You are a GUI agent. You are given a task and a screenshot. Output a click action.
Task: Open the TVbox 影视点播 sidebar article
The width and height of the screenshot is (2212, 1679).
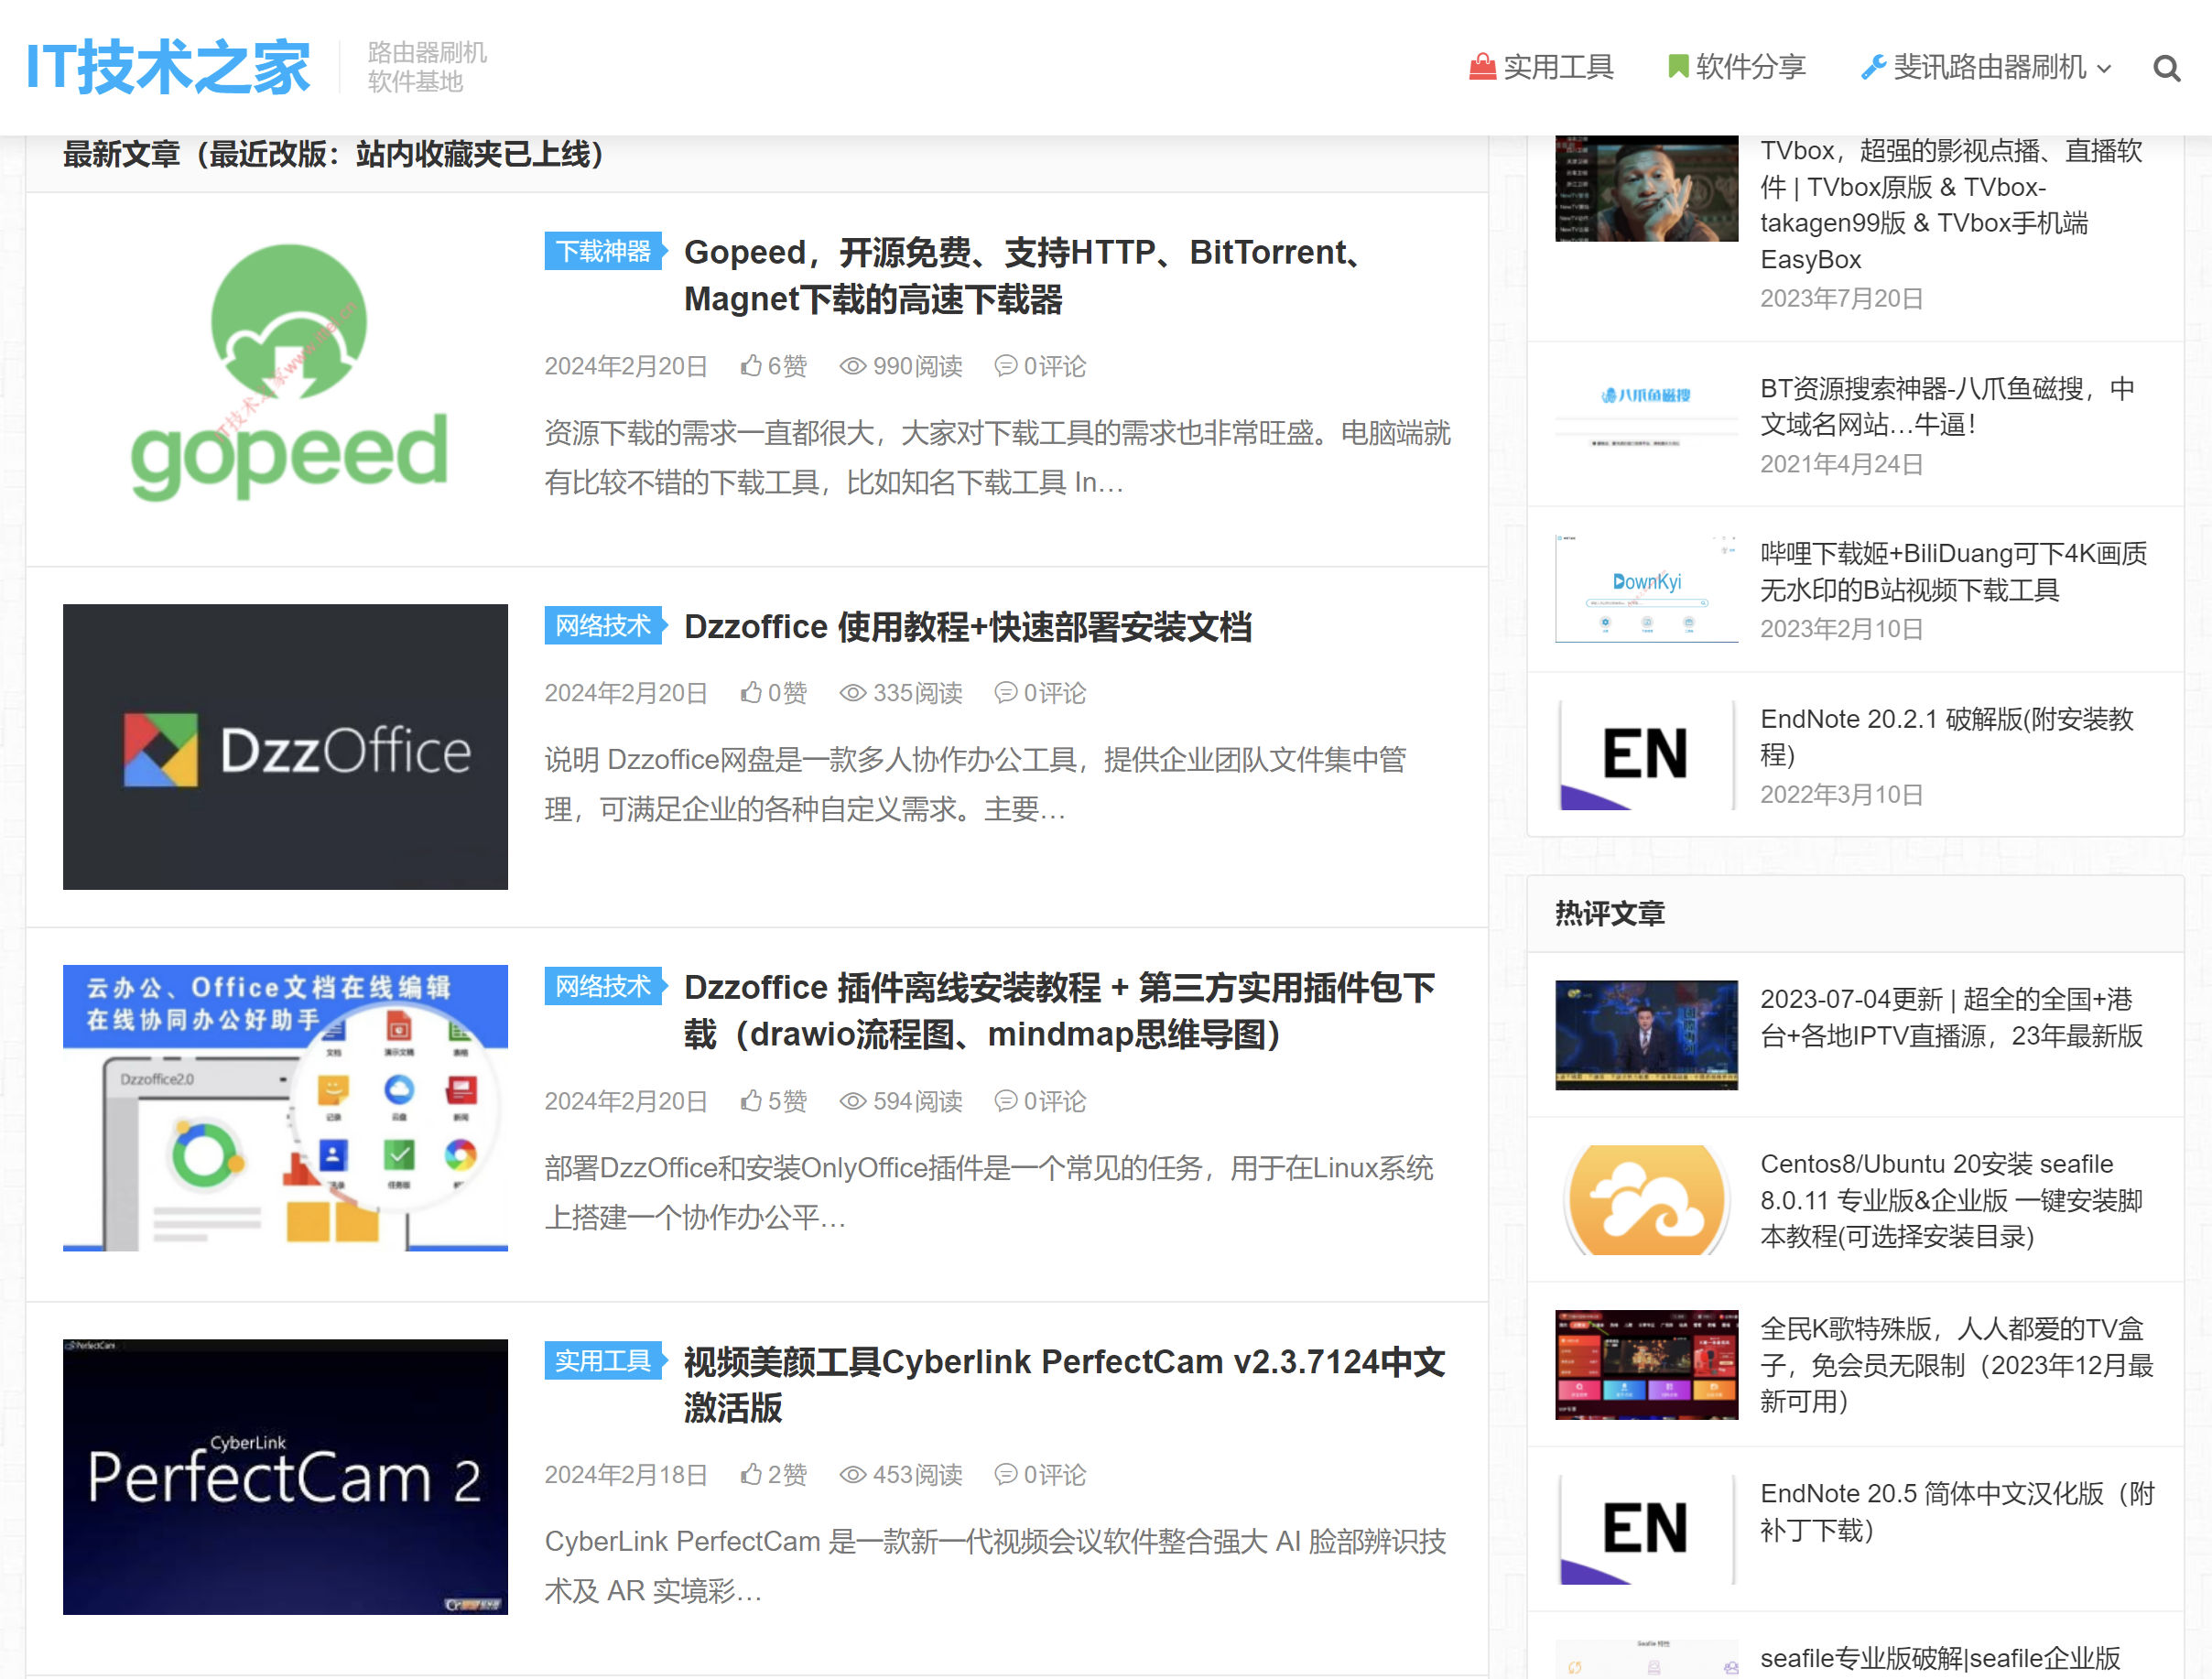point(1951,205)
